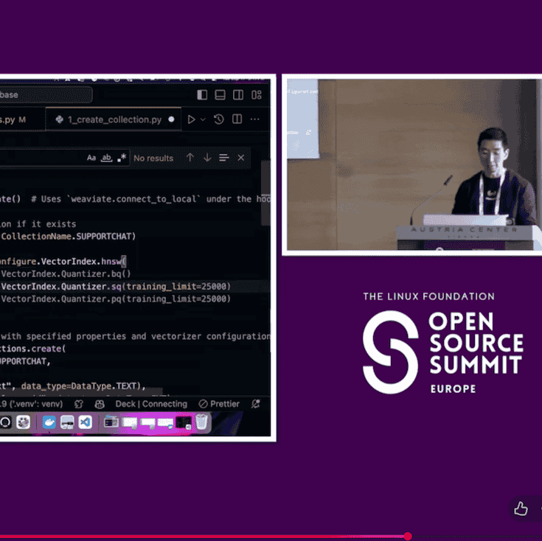Open Visual Studio Code in the Dock
Screen dimensions: 542x541
tap(85, 422)
